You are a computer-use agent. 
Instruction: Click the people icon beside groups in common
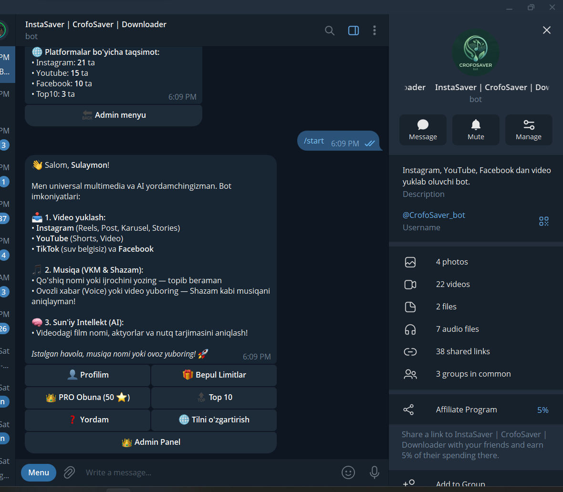tap(410, 374)
